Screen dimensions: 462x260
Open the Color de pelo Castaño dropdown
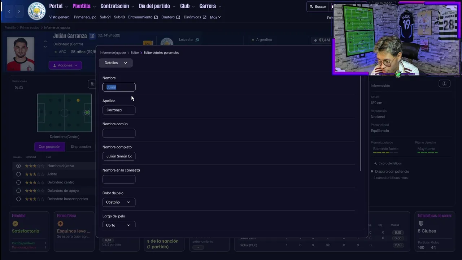(119, 202)
